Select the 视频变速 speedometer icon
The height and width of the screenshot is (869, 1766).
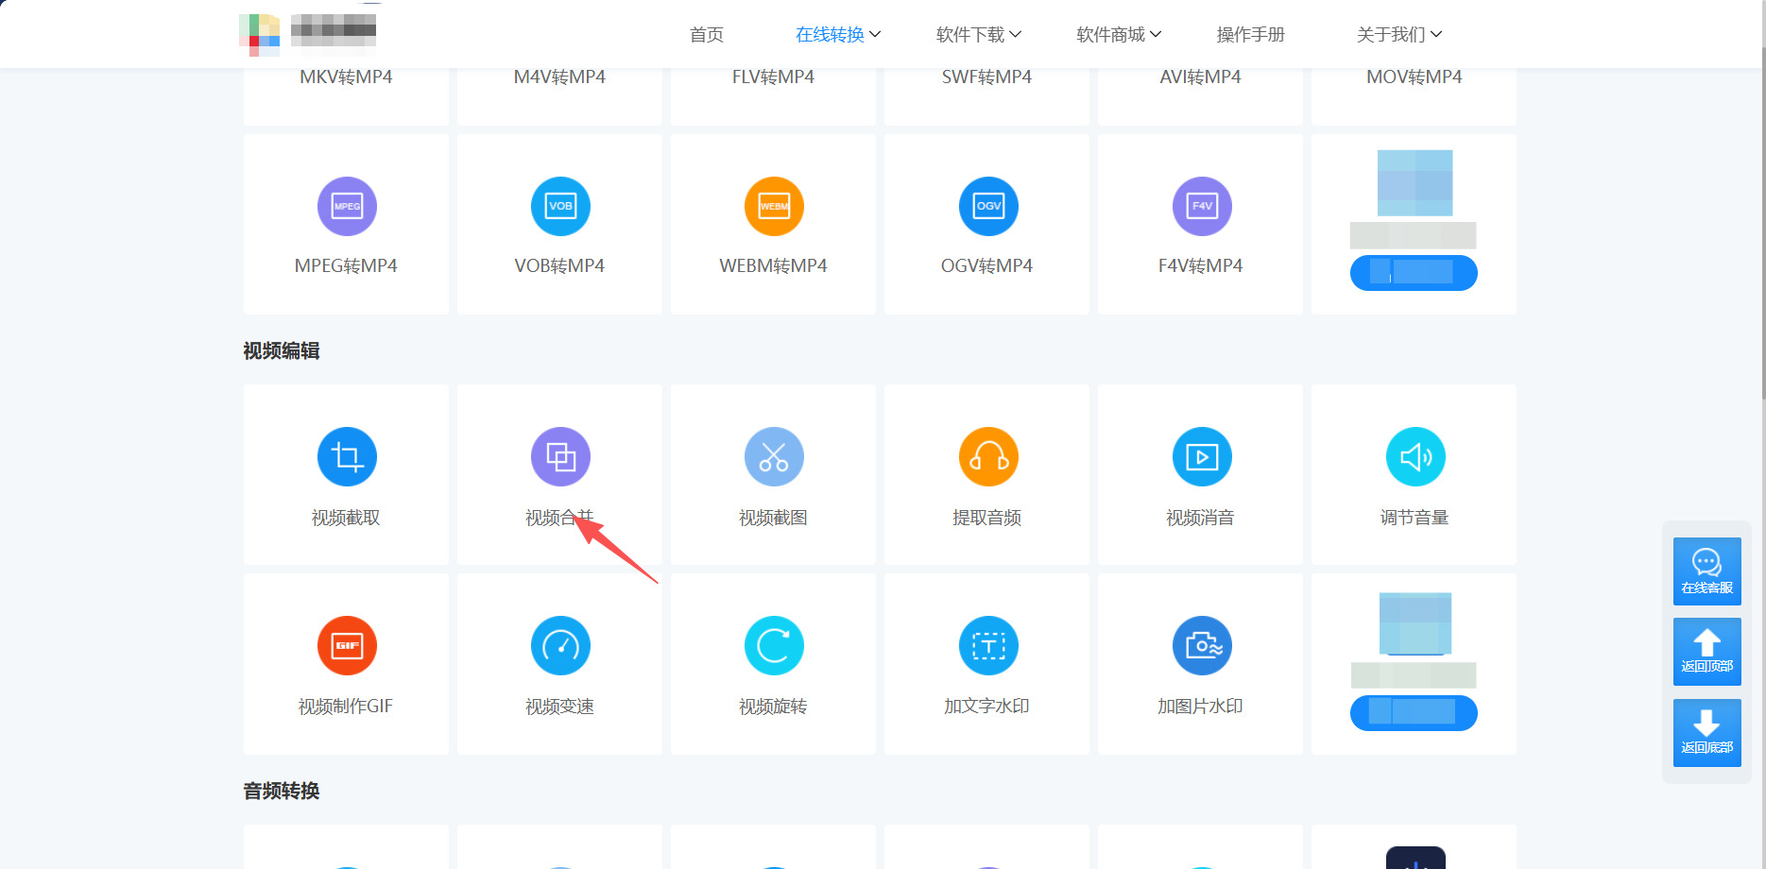[x=560, y=646]
